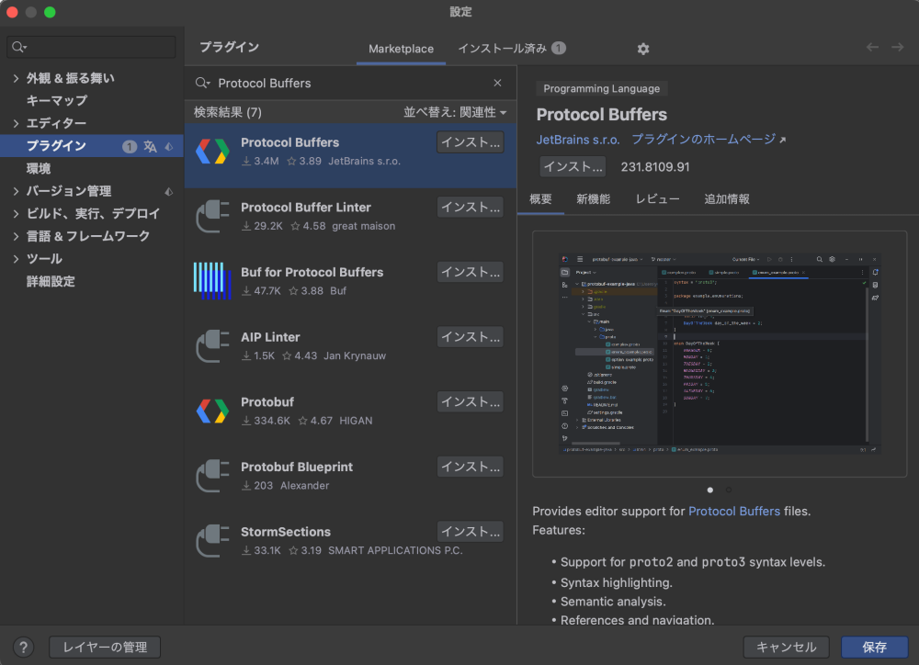Screen dimensions: 919x665
Task: Switch to the Marketplace tab
Action: (401, 49)
